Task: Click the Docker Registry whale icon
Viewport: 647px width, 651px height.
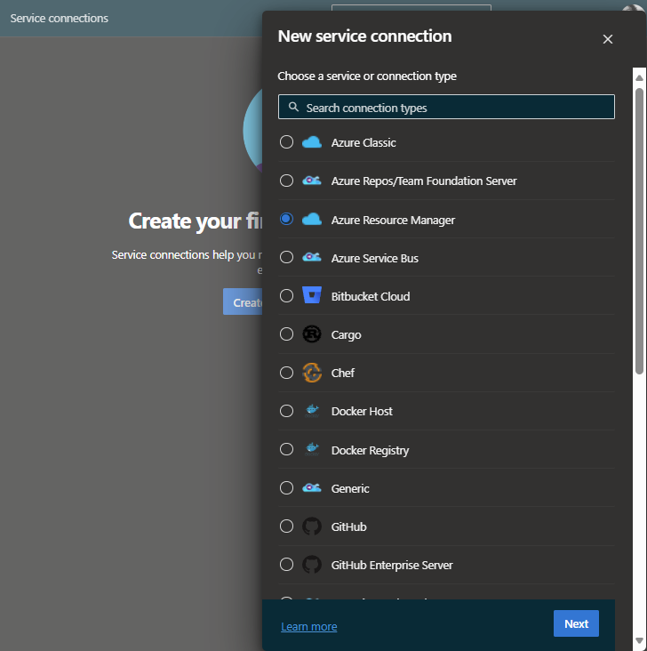Action: pyautogui.click(x=312, y=449)
